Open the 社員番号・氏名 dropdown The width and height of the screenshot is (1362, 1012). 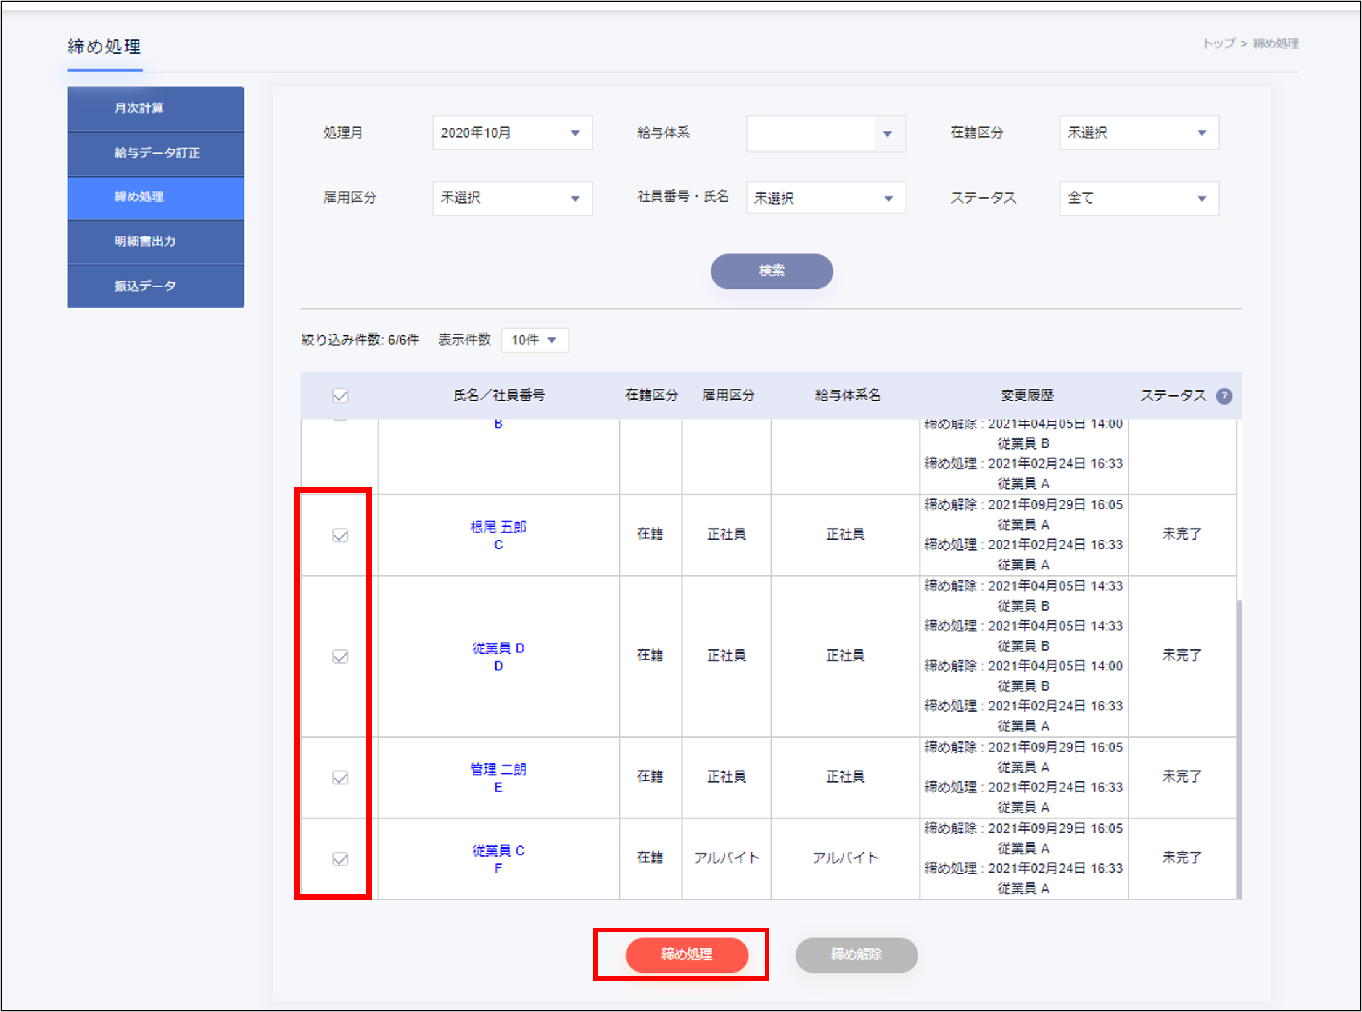[825, 198]
